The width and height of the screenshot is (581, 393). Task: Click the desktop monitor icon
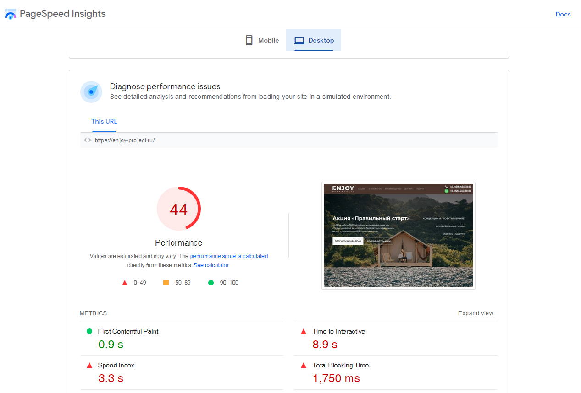tap(299, 40)
